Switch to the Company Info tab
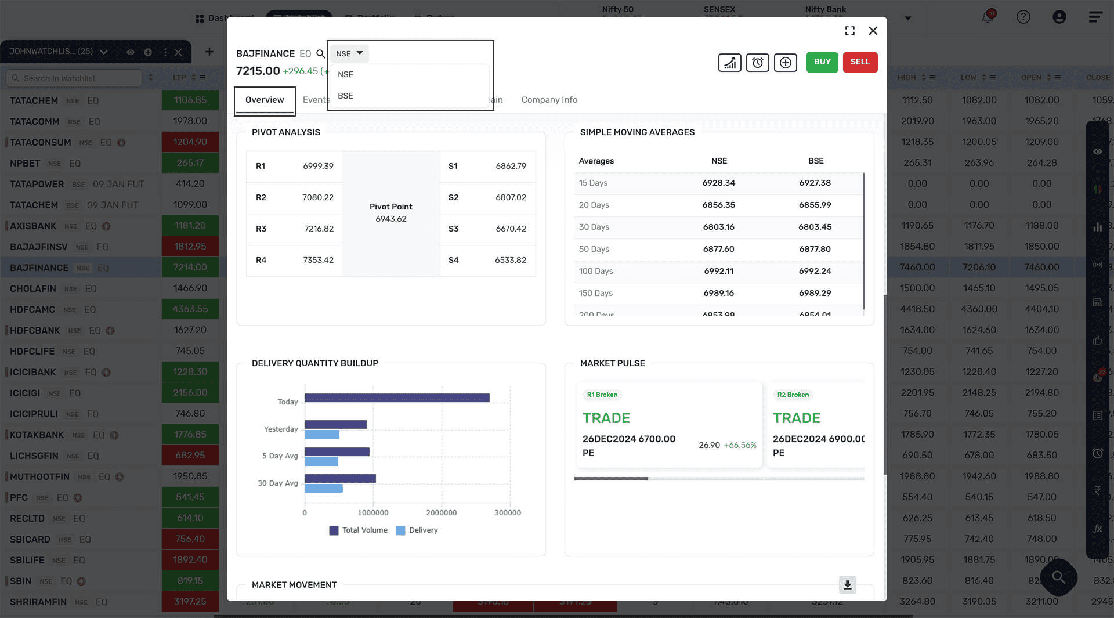This screenshot has width=1114, height=618. [549, 100]
